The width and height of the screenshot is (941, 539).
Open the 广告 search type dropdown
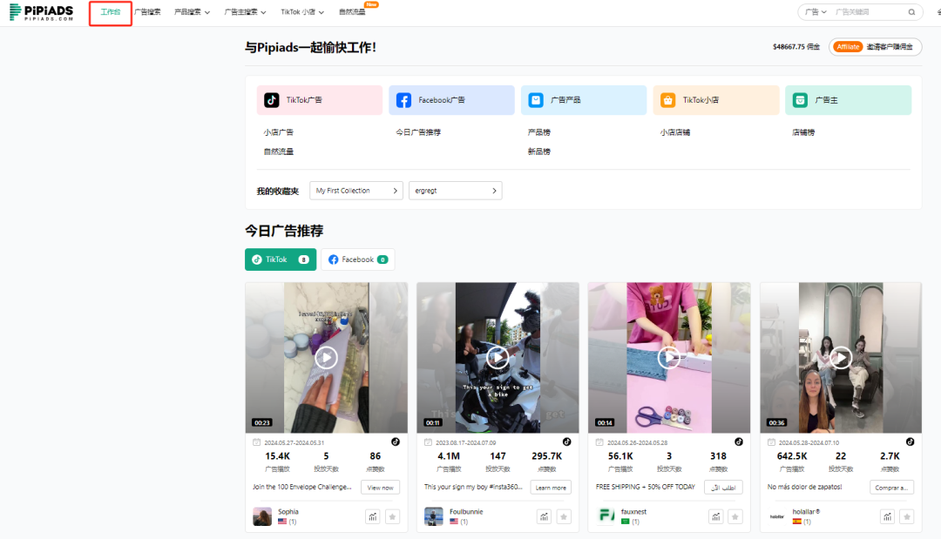coord(816,11)
